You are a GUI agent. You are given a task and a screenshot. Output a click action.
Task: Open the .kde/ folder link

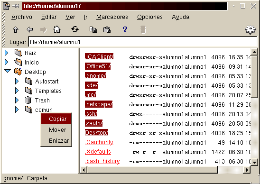(91, 85)
